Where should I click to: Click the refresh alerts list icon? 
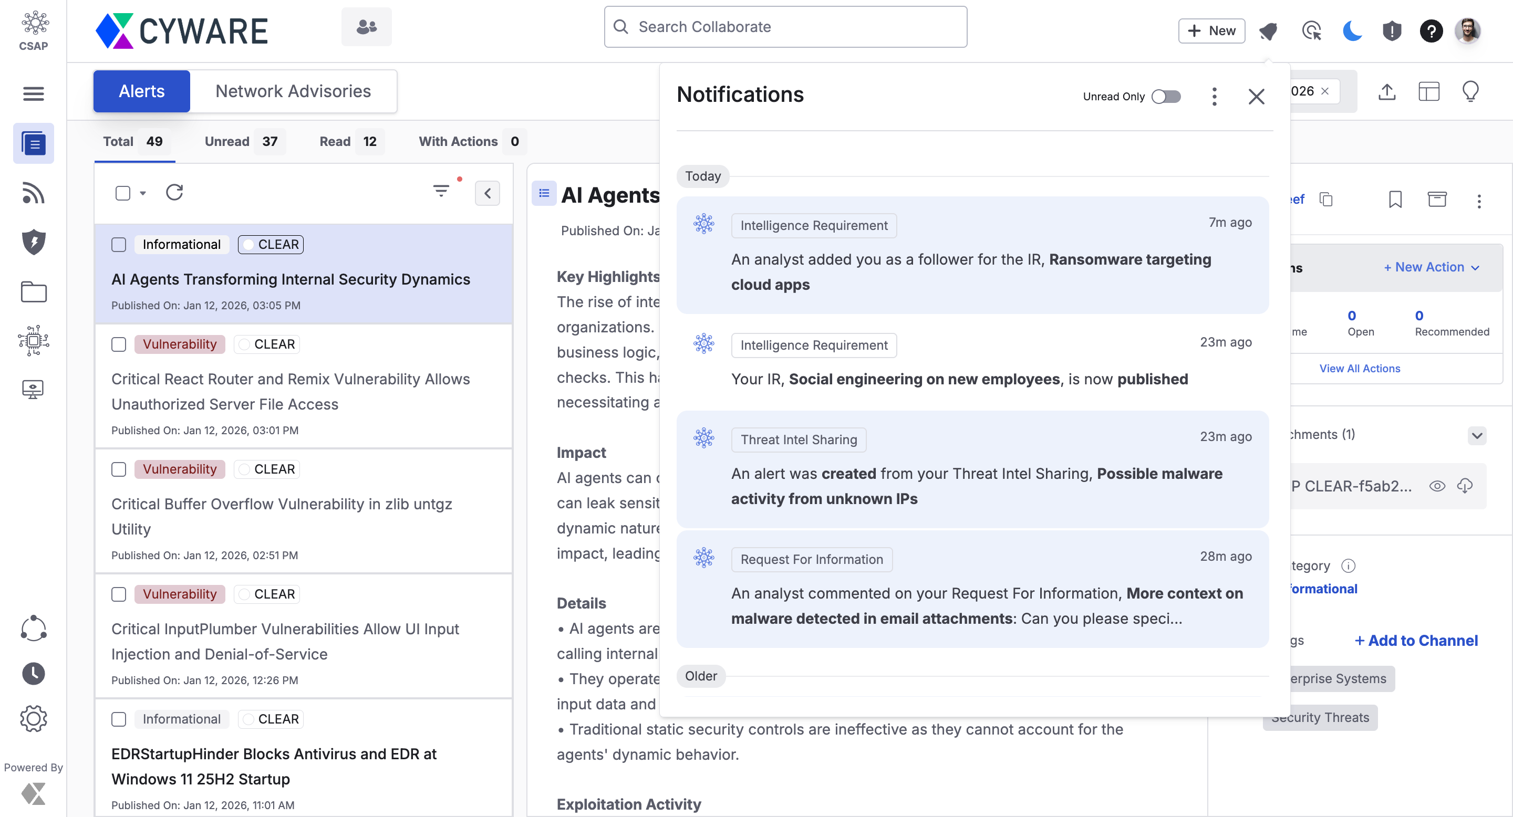pyautogui.click(x=174, y=193)
